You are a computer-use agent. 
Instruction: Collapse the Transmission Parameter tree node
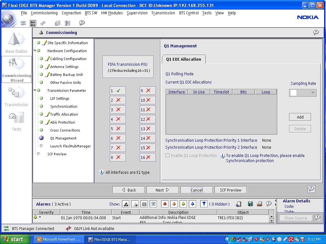35,91
